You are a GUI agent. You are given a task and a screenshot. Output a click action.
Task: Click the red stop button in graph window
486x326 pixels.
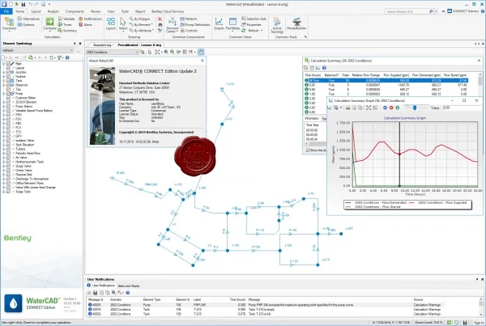coord(391,108)
